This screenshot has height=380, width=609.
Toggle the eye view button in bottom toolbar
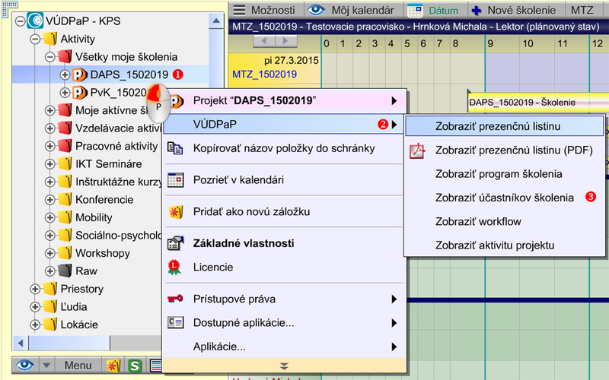(25, 366)
